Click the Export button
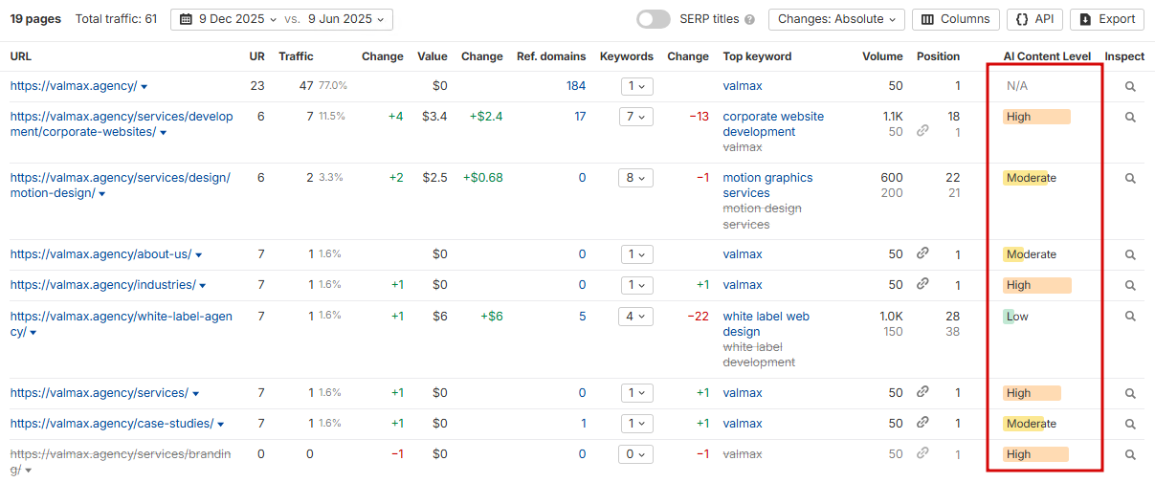1155x483 pixels. [x=1107, y=19]
